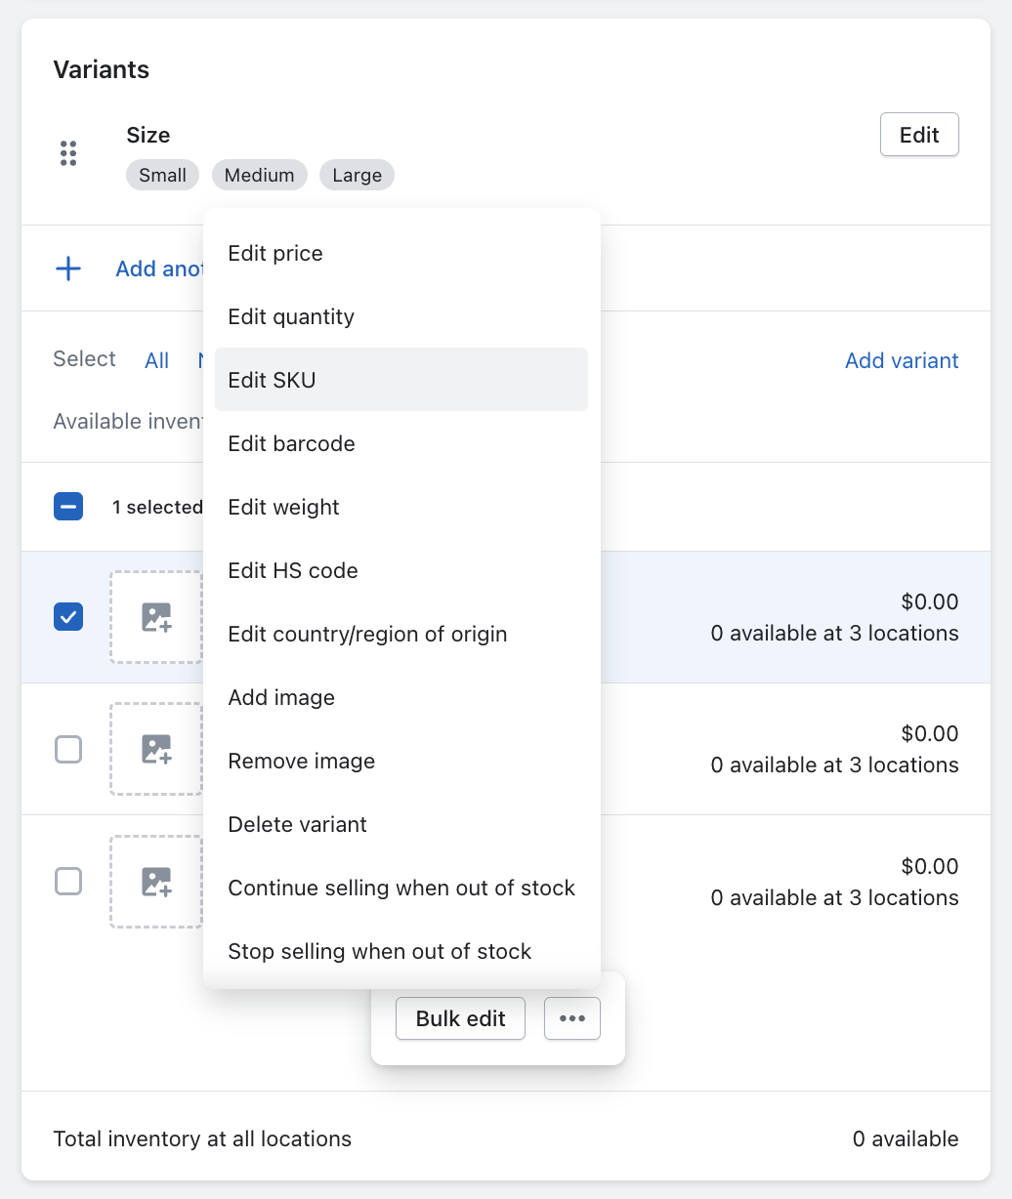Pick Edit barcode from the dropdown
The image size is (1012, 1199).
tap(291, 443)
